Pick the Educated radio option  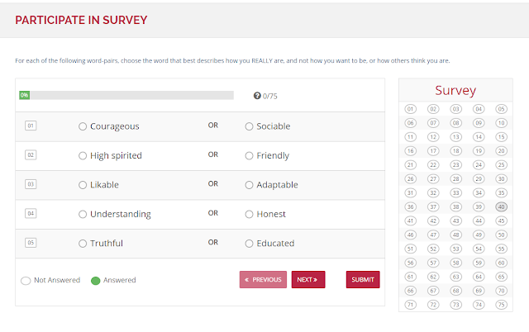click(250, 244)
